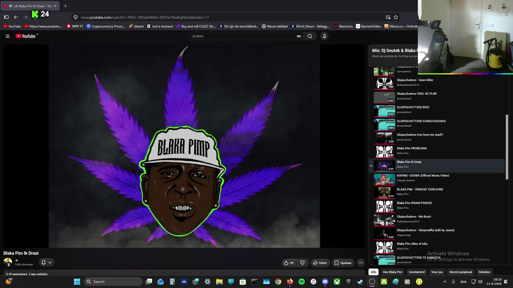Show hidden system tray icons chevron
Screen dimensions: 513x288
(444, 282)
